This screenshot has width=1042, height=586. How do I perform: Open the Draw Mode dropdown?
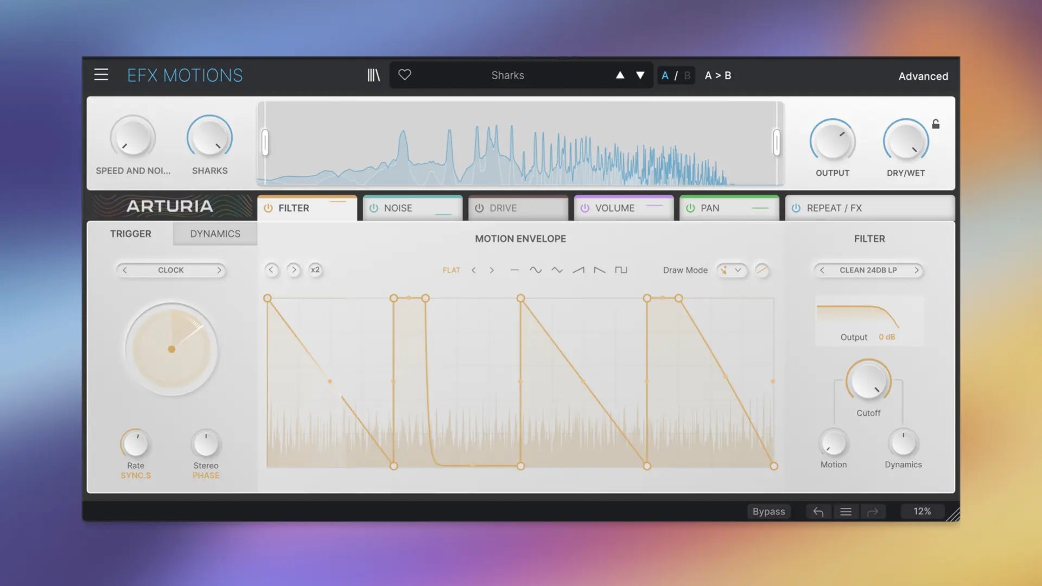[732, 270]
